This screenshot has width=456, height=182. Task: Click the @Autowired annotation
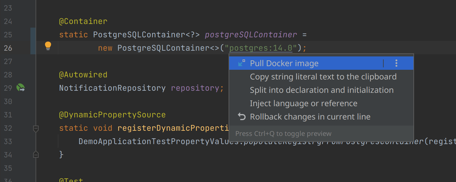click(x=83, y=75)
